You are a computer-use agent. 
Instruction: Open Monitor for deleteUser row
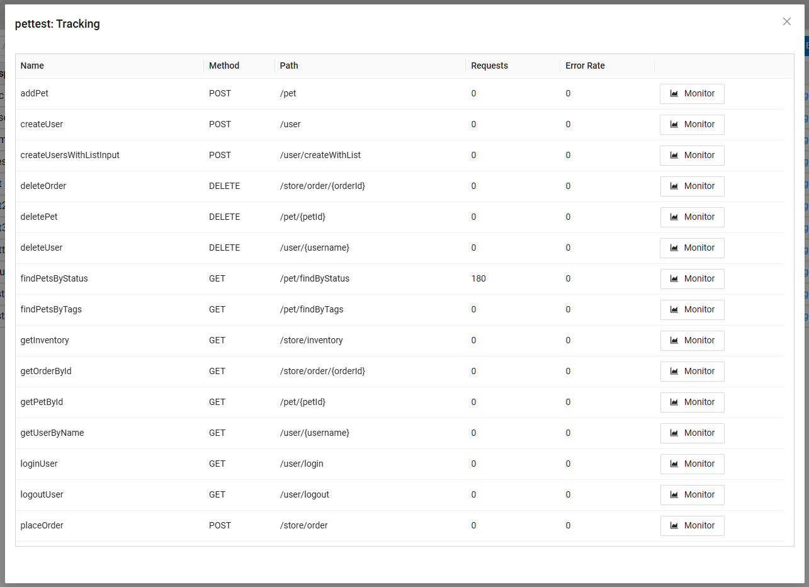tap(692, 248)
